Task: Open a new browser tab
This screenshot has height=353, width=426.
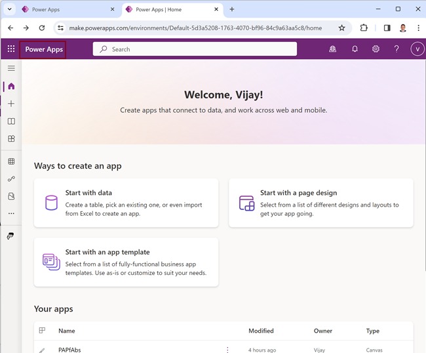Action: pyautogui.click(x=232, y=9)
